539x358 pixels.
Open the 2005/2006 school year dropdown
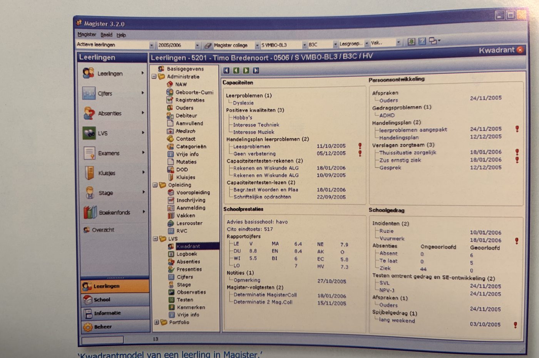click(197, 45)
